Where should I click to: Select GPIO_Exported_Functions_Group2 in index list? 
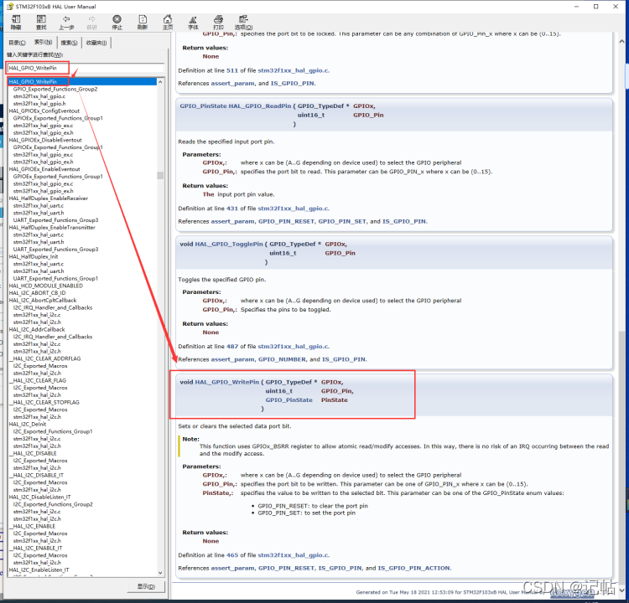55,89
